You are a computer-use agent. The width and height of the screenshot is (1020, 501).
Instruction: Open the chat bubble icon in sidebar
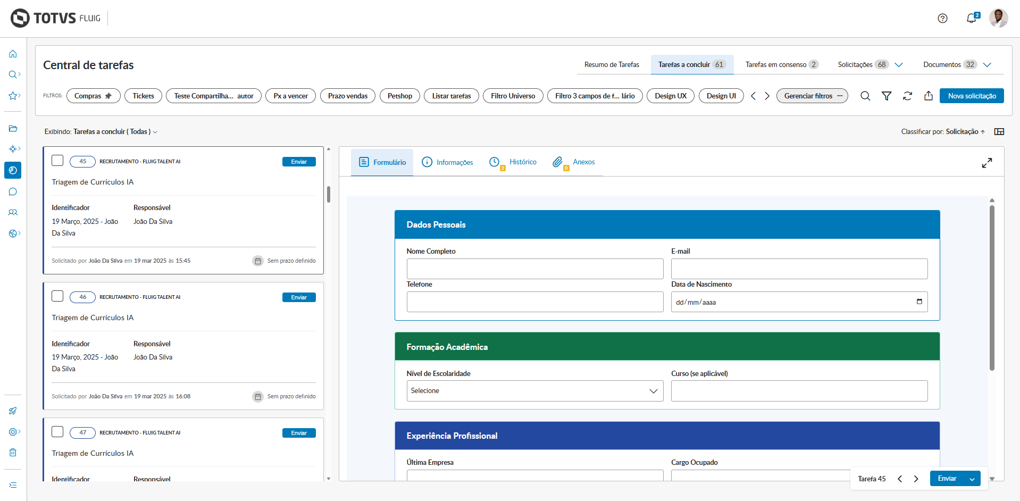tap(13, 191)
